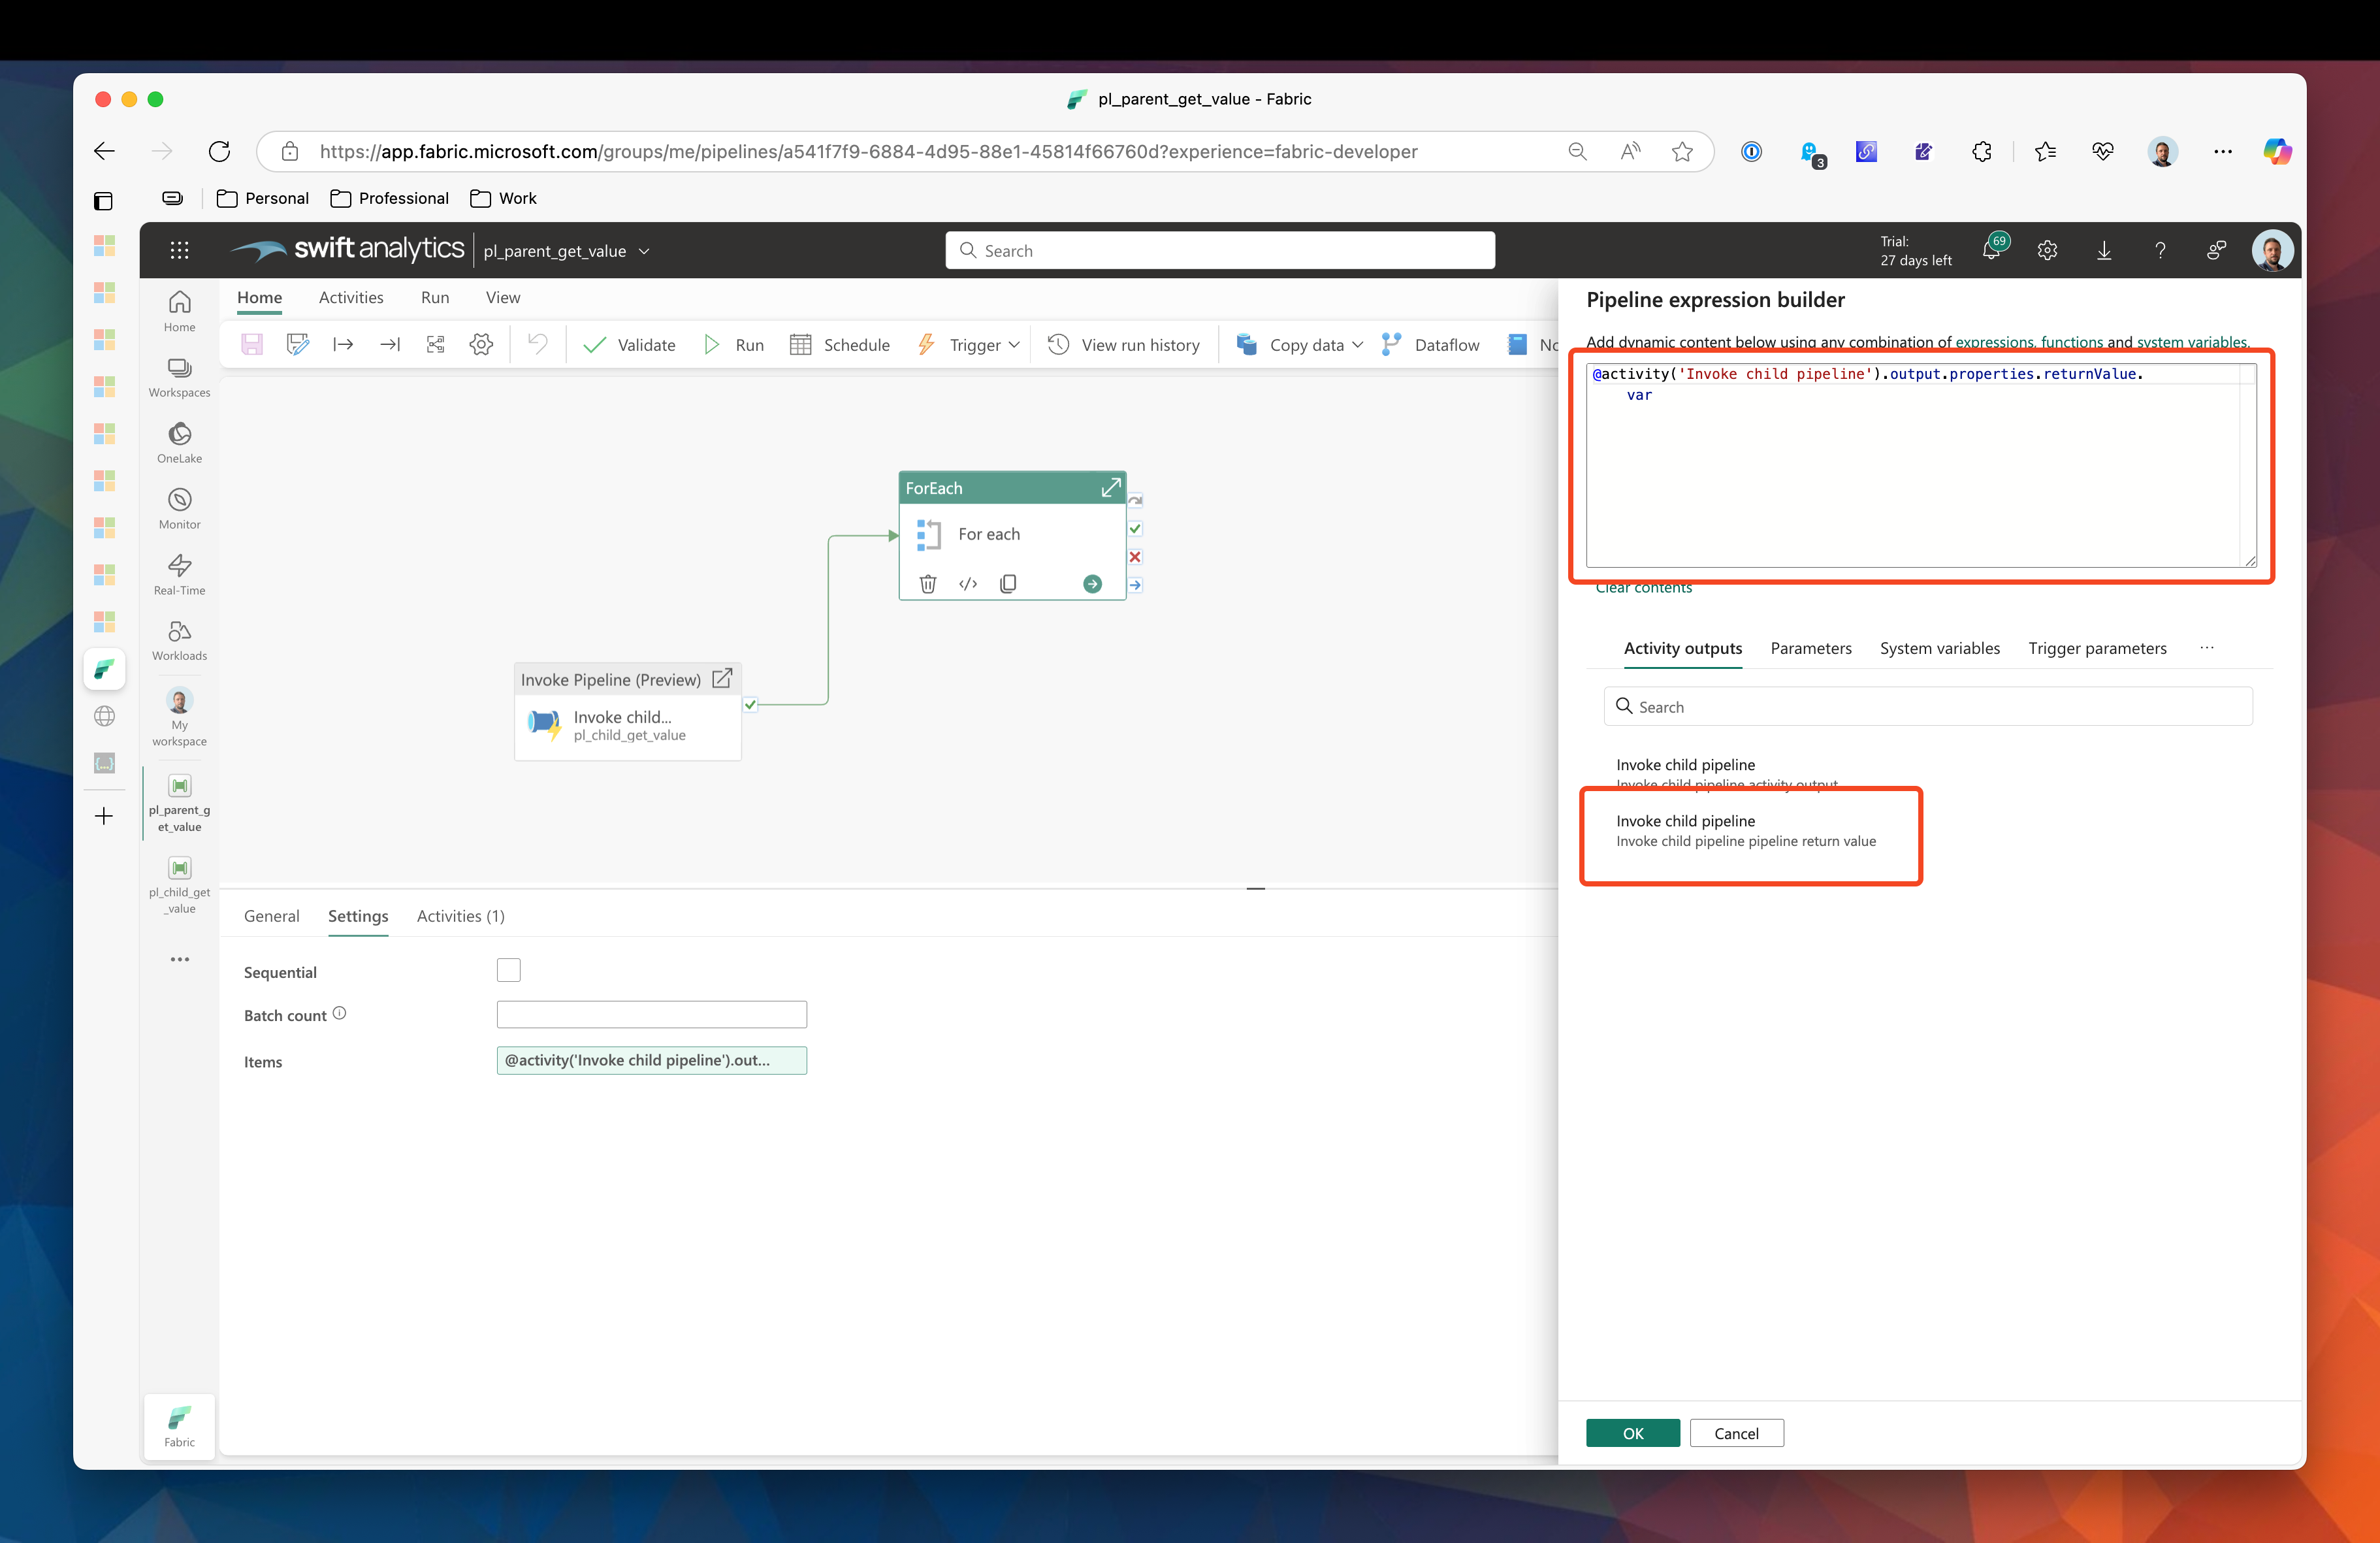Click the pipeline settings gear in toolbar
The width and height of the screenshot is (2380, 1543).
pyautogui.click(x=481, y=345)
